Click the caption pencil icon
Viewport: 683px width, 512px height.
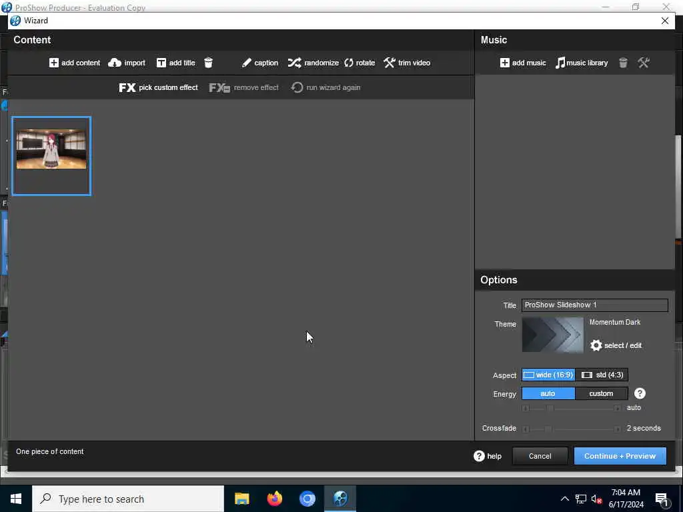247,63
